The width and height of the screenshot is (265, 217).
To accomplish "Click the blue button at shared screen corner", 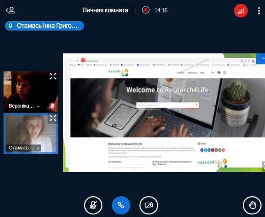I will pyautogui.click(x=261, y=58).
